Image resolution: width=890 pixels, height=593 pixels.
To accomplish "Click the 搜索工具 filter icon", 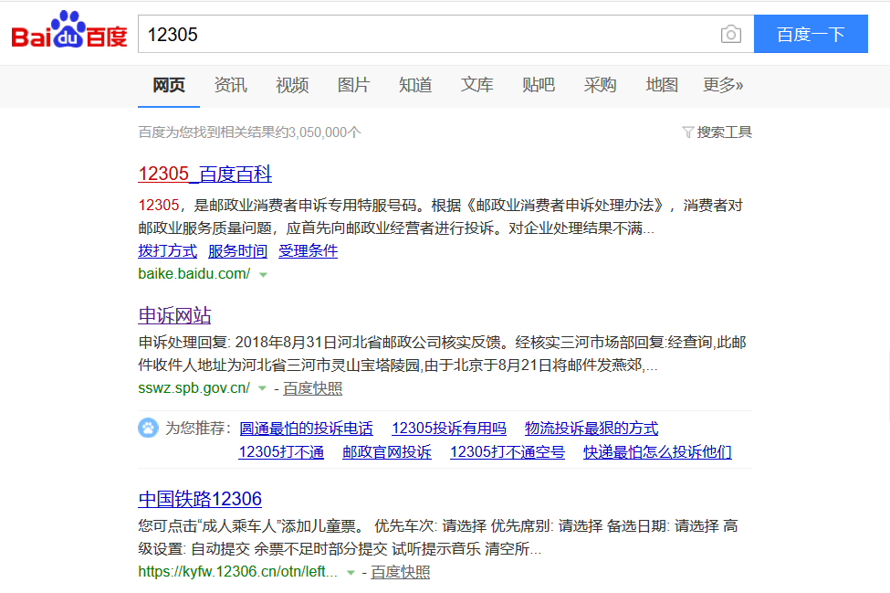I will (x=689, y=132).
